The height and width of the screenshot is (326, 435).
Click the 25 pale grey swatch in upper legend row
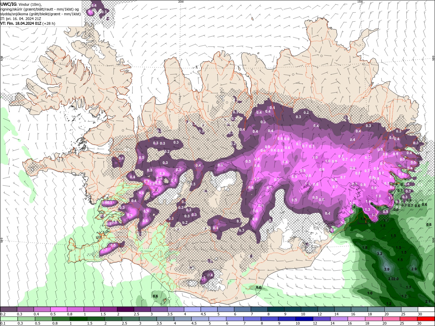pyautogui.click(x=410, y=309)
